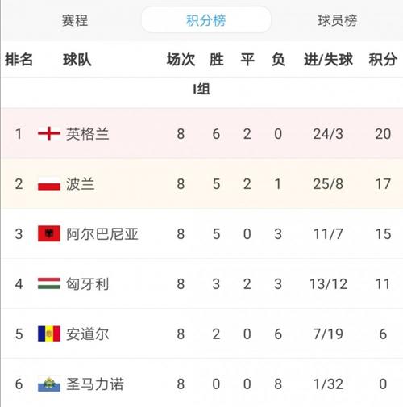The width and height of the screenshot is (403, 407).
Task: Tap the Poland flag icon
Action: point(49,184)
